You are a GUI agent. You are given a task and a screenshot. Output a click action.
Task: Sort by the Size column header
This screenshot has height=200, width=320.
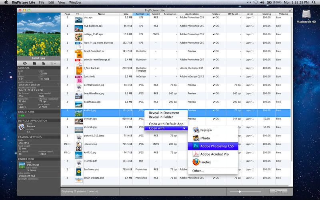tap(126, 14)
